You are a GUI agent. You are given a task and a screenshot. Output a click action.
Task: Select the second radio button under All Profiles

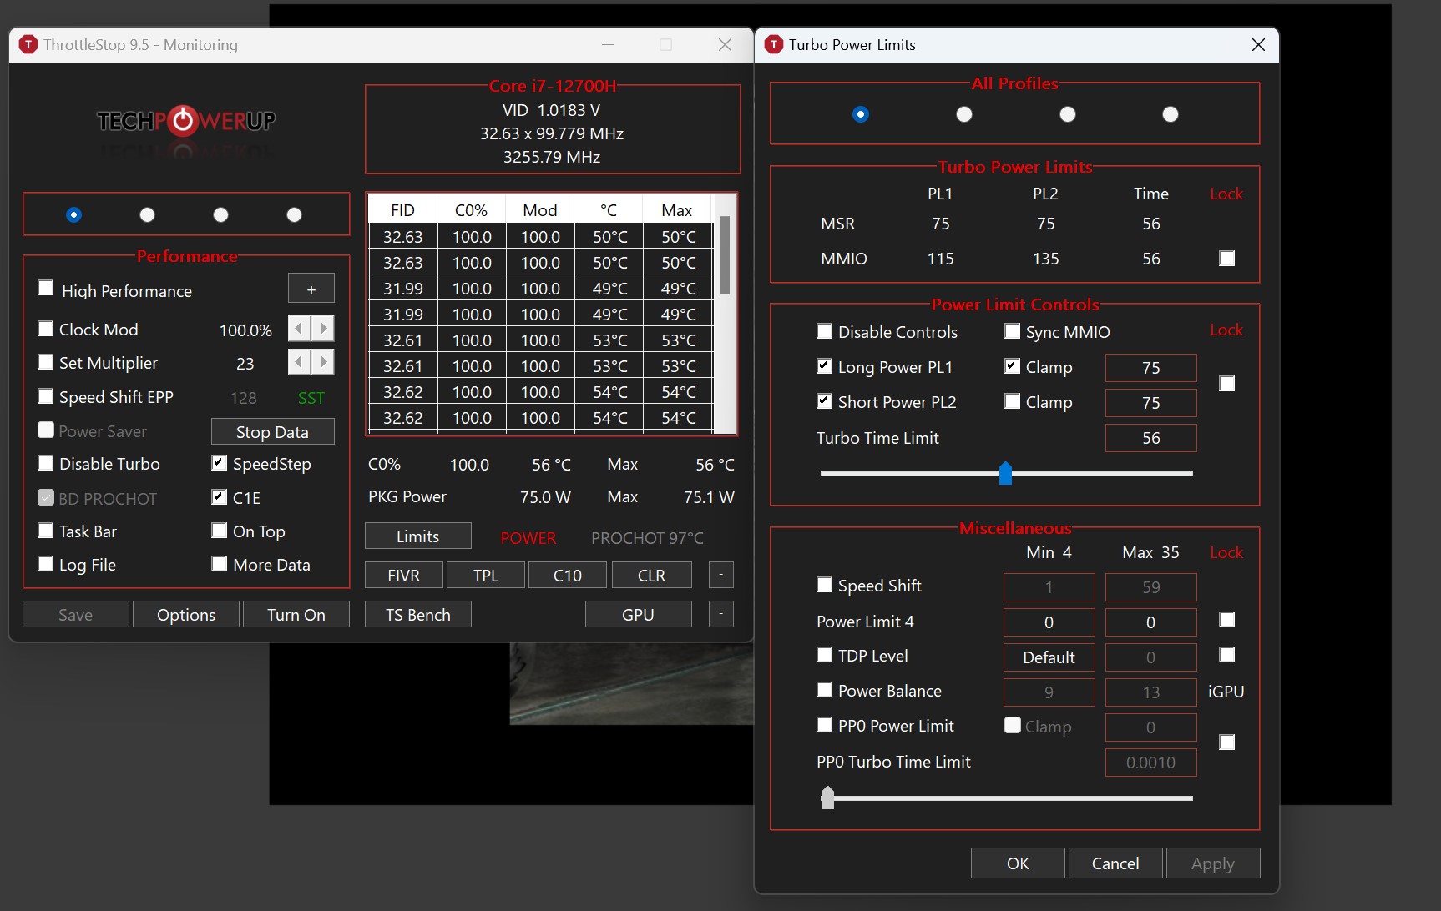pyautogui.click(x=964, y=114)
